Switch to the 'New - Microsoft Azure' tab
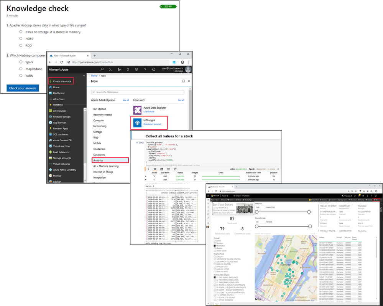383x306 pixels. point(68,56)
